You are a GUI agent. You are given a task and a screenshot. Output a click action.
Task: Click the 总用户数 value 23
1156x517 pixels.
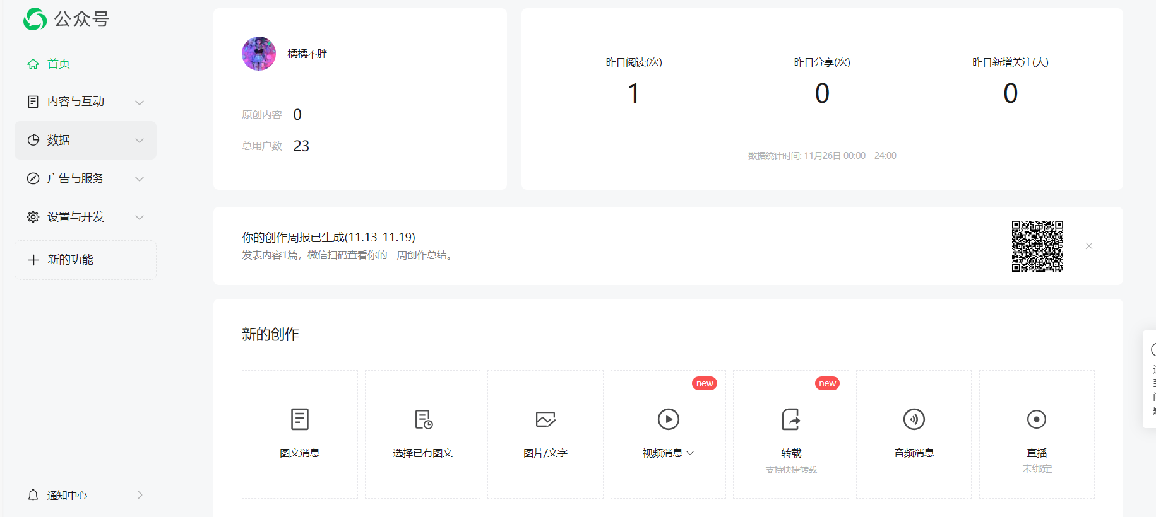click(301, 146)
